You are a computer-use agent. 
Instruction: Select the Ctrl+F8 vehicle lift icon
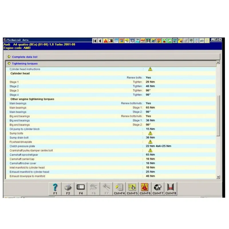tap(170, 188)
